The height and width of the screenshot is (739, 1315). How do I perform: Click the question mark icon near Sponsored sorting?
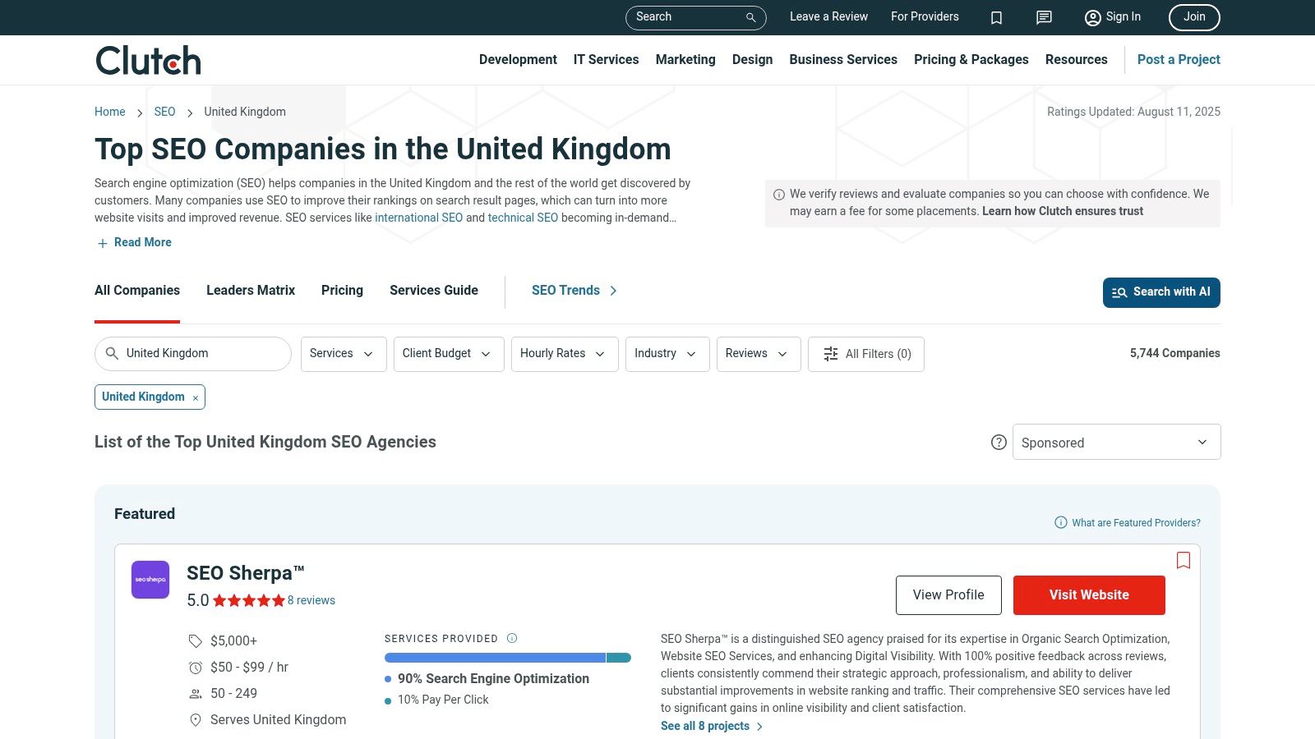999,441
